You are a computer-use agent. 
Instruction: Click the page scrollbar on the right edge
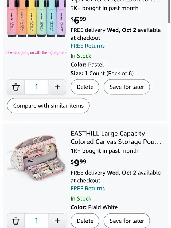tap(169, 12)
